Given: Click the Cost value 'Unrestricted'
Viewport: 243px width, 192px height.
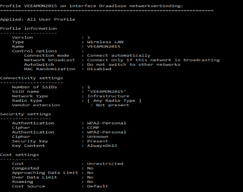Looking at the screenshot, I should 105,164.
